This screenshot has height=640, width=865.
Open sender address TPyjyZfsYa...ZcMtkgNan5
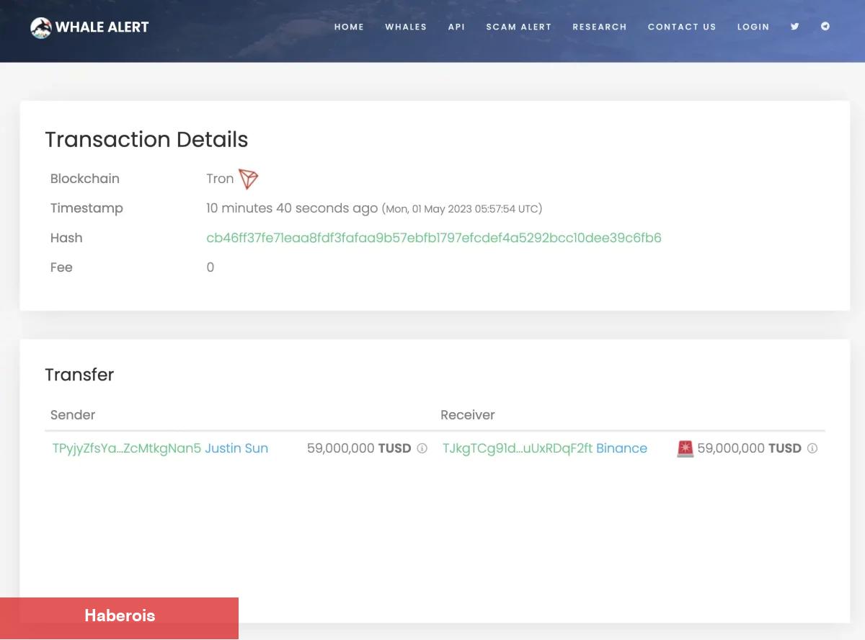pyautogui.click(x=127, y=448)
